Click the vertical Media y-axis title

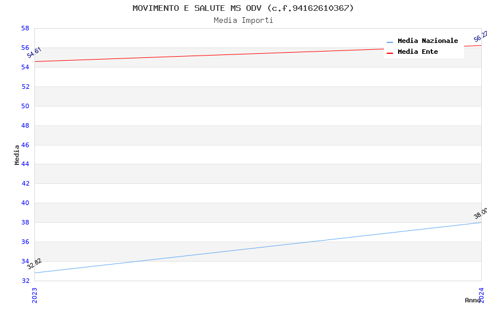(x=17, y=155)
